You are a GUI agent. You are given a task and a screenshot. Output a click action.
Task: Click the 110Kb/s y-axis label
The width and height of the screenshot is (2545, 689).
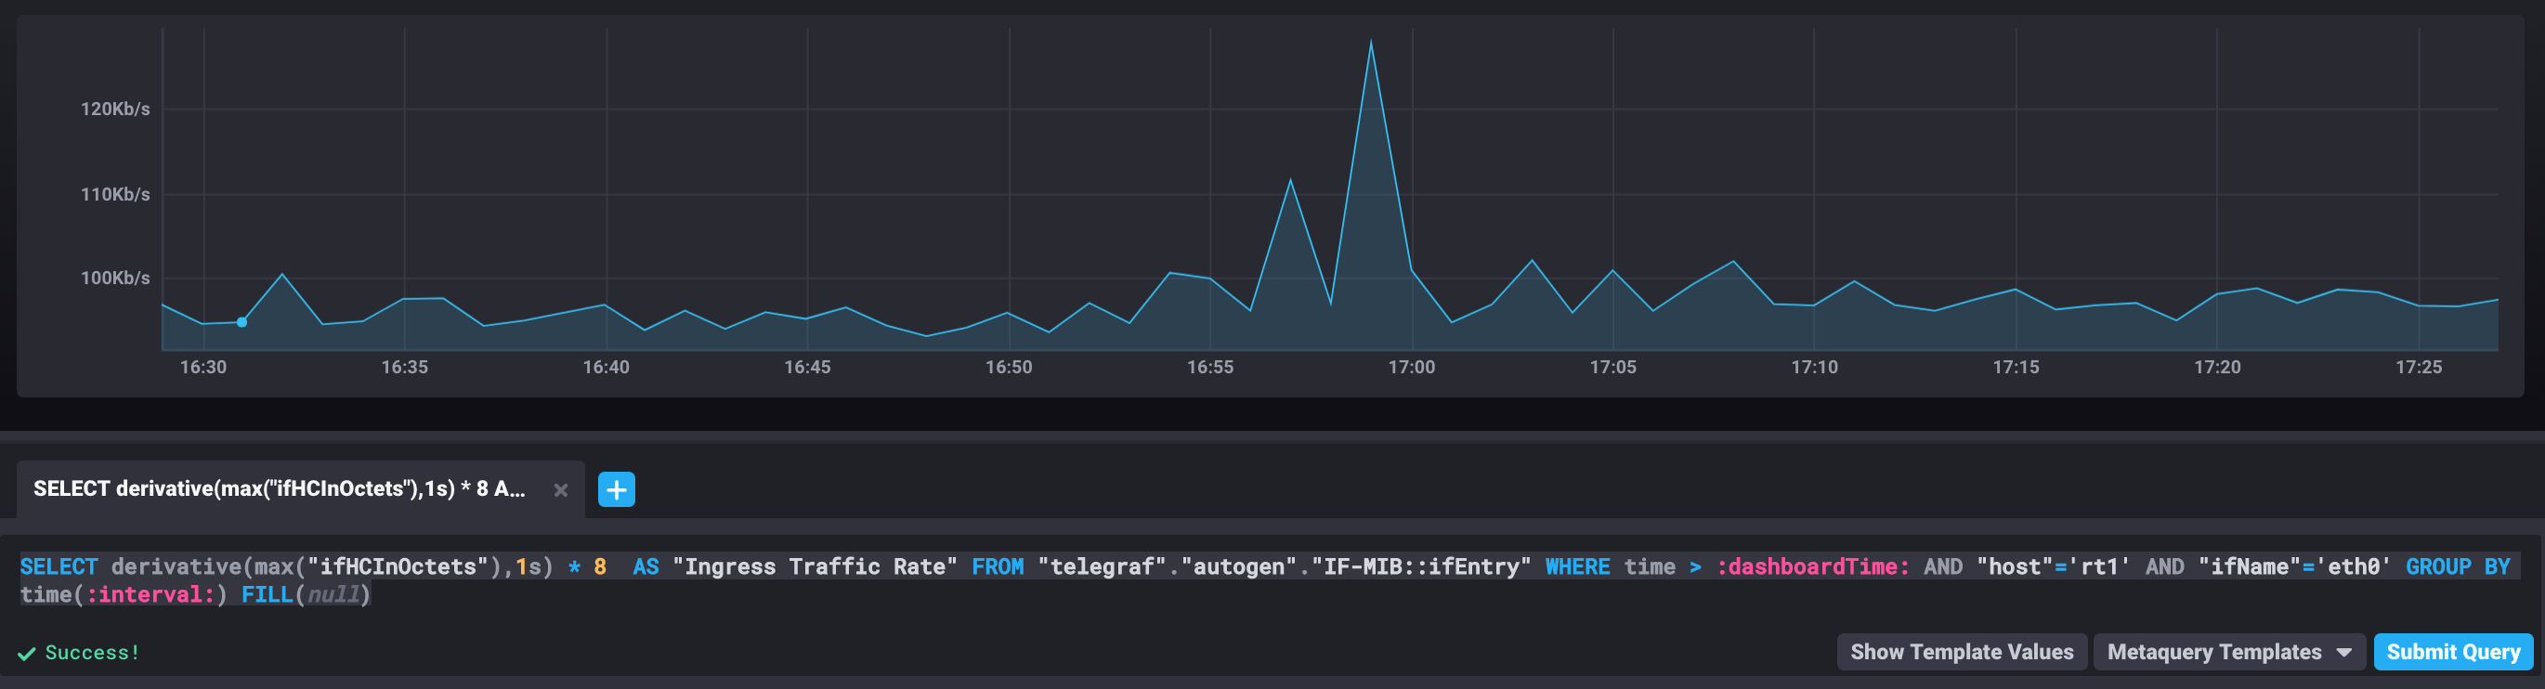pyautogui.click(x=114, y=194)
